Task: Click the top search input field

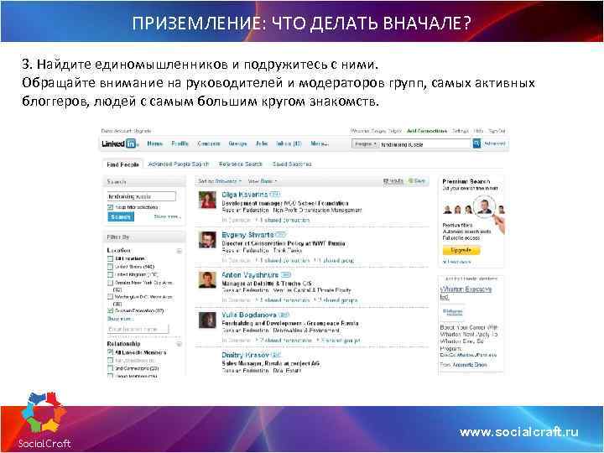Action: coord(424,144)
